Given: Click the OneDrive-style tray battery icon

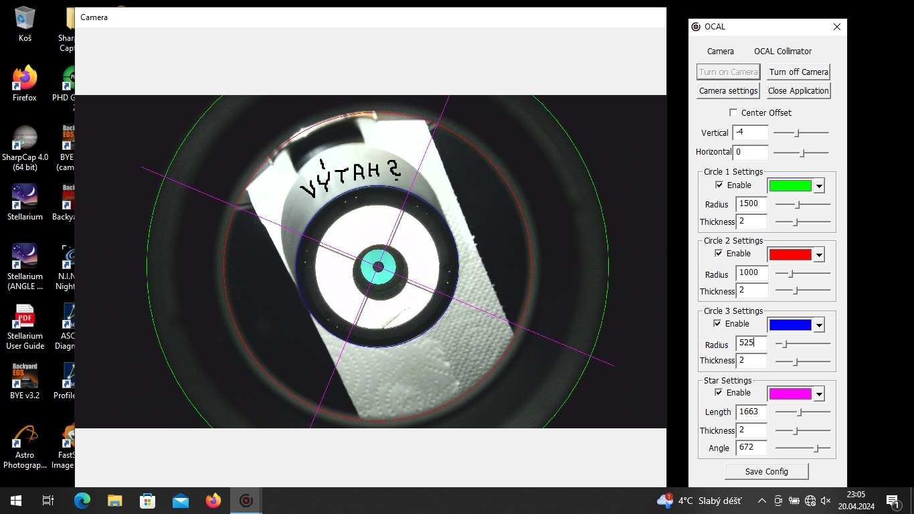Looking at the screenshot, I should coord(794,501).
